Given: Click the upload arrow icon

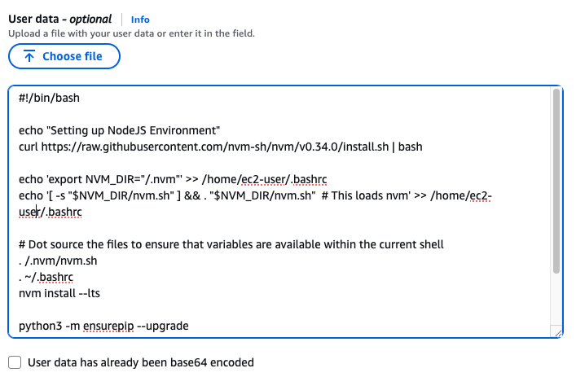Looking at the screenshot, I should [x=29, y=56].
